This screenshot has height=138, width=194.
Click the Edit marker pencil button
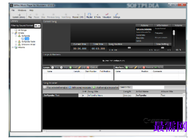click(x=138, y=68)
